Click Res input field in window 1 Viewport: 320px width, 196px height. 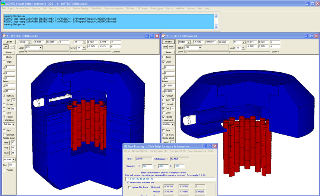tap(12, 165)
